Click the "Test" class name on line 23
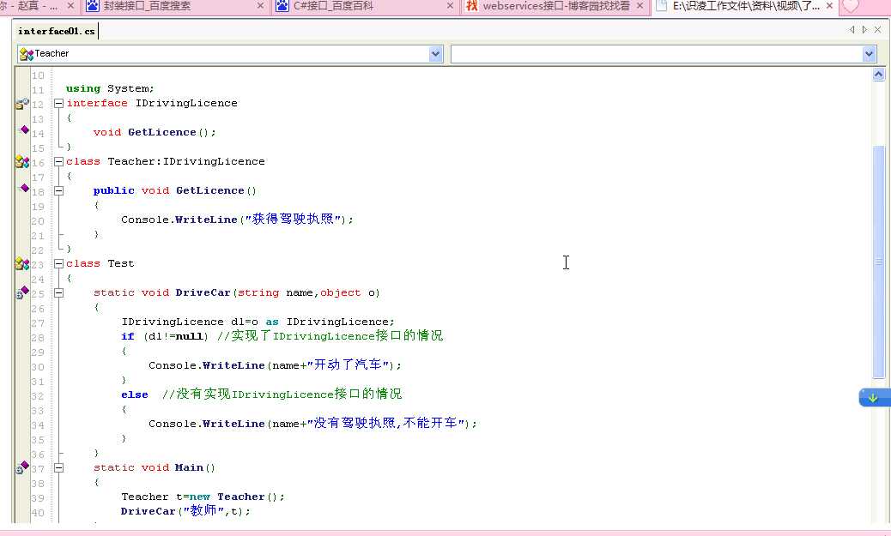This screenshot has height=536, width=891. click(x=121, y=263)
